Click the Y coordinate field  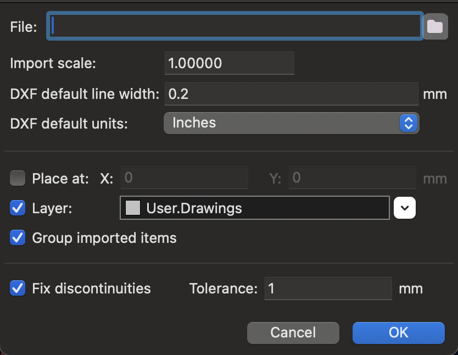352,178
